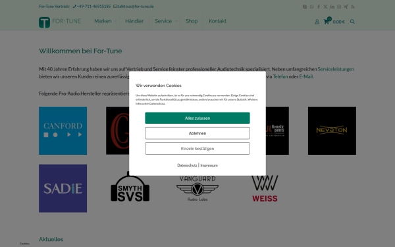This screenshot has height=247, width=395.
Task: Open Datenschutz link in cookie dialog
Action: point(187,165)
